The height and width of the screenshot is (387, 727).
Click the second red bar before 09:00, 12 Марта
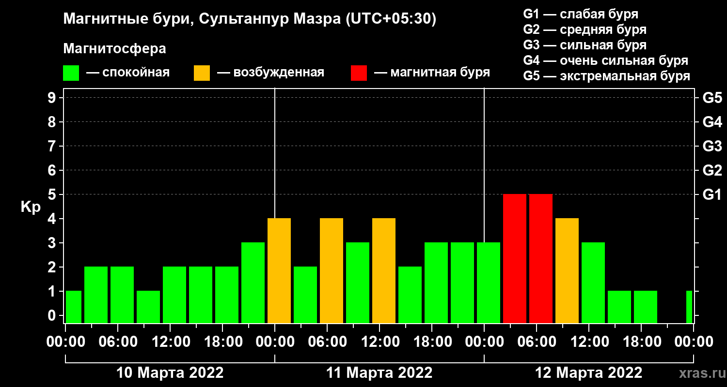pos(541,258)
